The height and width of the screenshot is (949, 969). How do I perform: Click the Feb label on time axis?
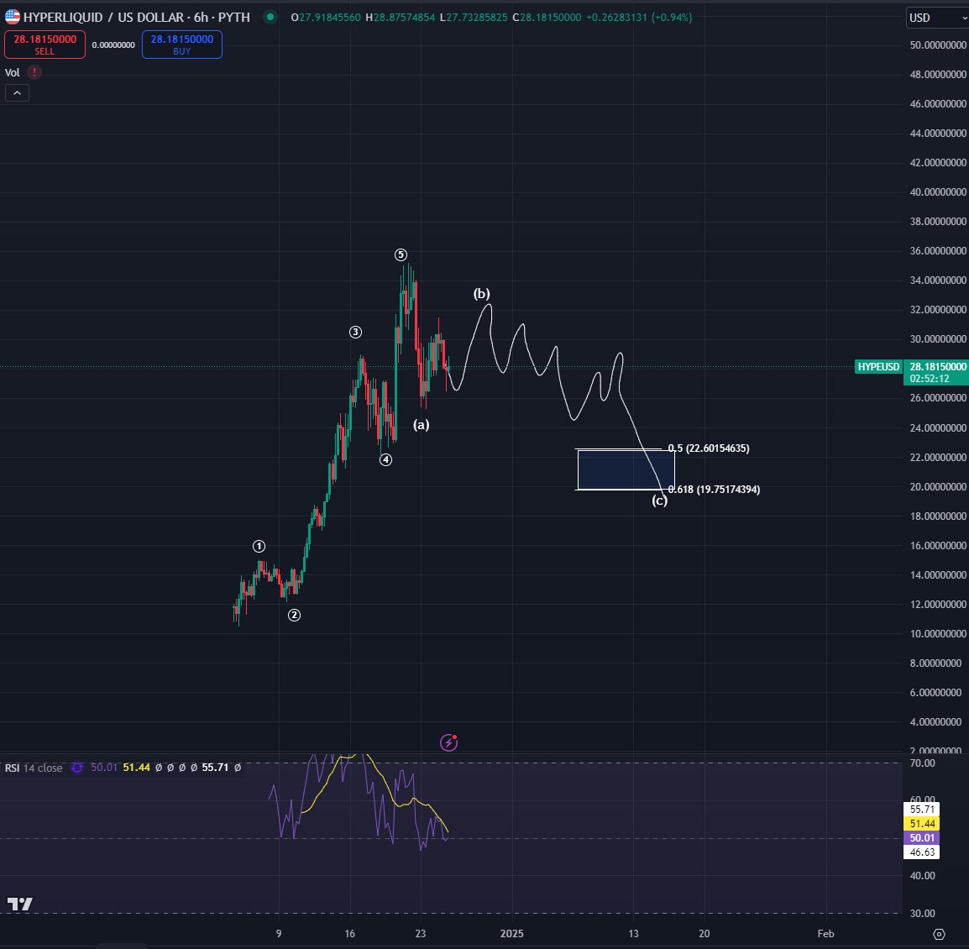point(825,934)
